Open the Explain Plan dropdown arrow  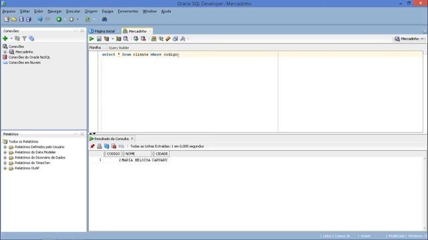pyautogui.click(x=112, y=39)
